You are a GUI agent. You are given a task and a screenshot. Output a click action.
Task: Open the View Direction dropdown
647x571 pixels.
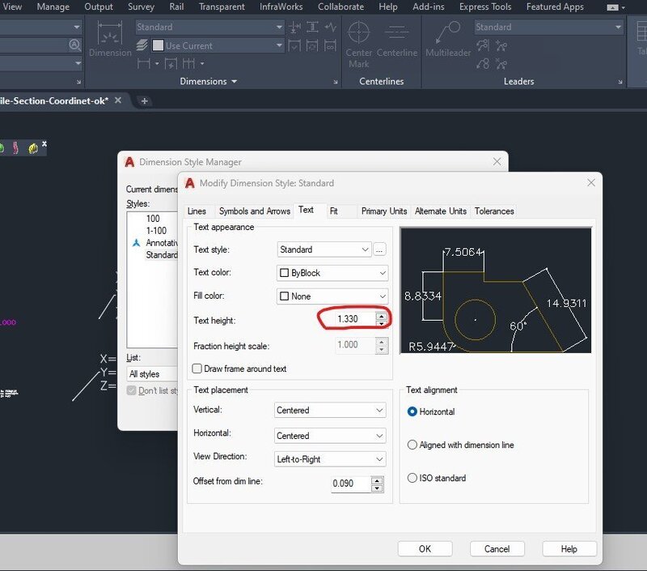[330, 459]
